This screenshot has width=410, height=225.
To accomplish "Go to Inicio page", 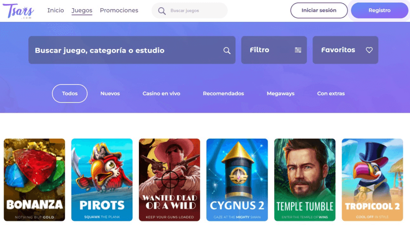I will (x=56, y=10).
